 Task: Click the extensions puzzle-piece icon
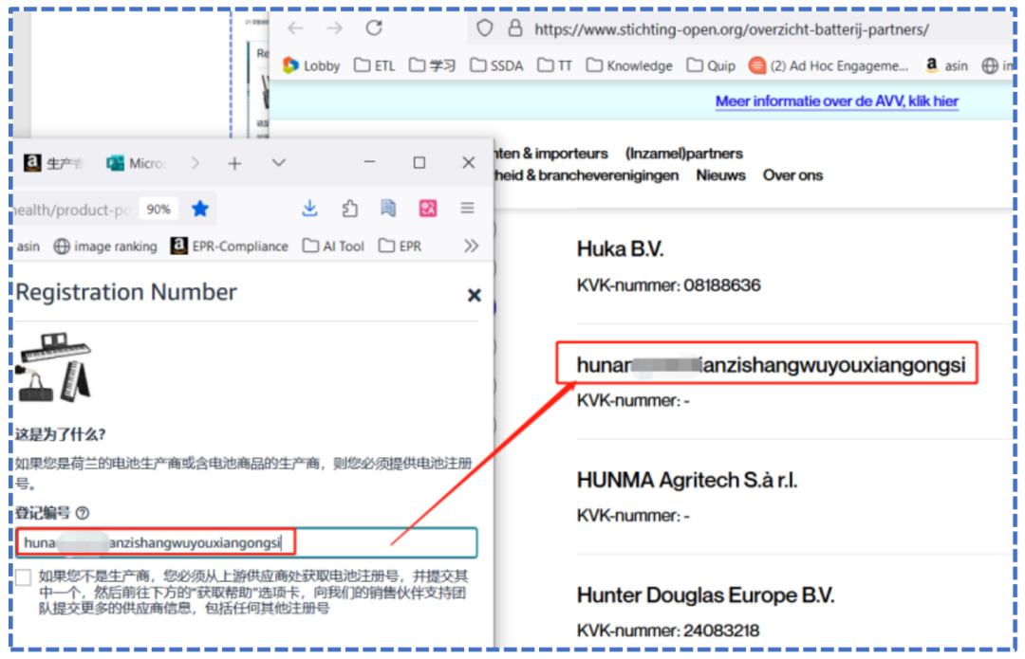click(349, 208)
